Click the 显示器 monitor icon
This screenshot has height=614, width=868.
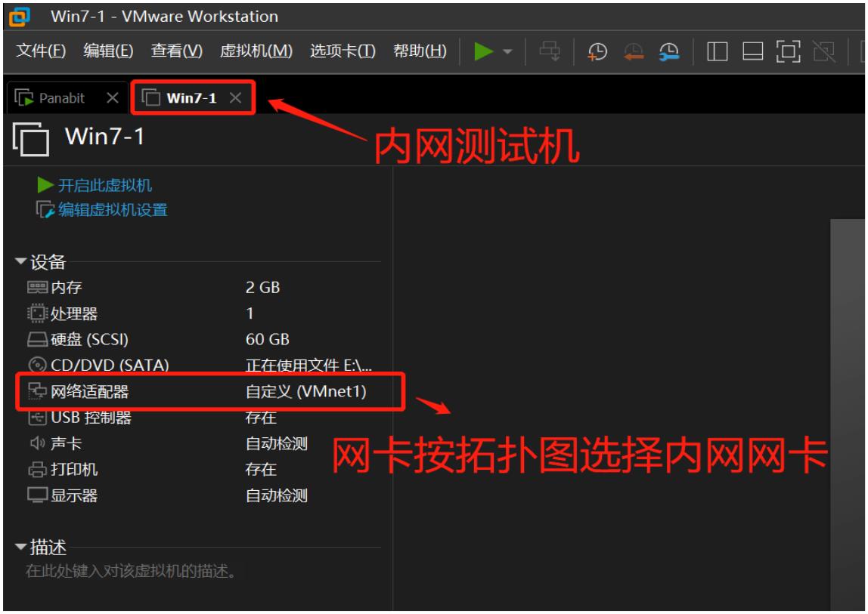click(x=37, y=495)
